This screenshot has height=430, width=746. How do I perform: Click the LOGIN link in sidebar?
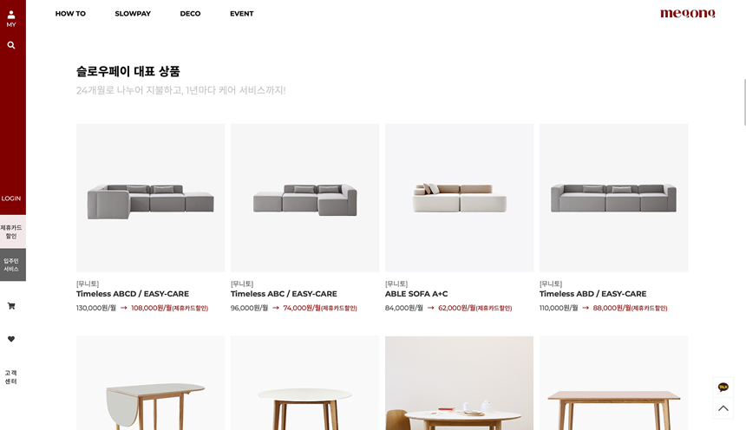11,199
